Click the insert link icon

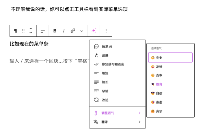click(73, 31)
